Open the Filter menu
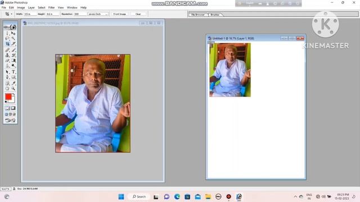The height and width of the screenshot is (202, 360). 51,7
